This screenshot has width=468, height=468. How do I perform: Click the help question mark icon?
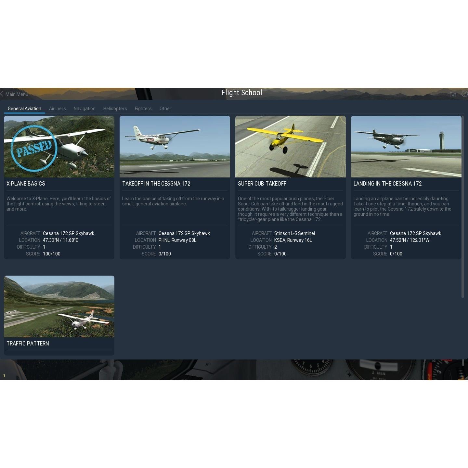tap(465, 94)
